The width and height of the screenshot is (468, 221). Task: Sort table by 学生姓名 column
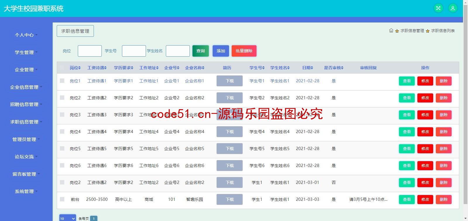point(280,68)
